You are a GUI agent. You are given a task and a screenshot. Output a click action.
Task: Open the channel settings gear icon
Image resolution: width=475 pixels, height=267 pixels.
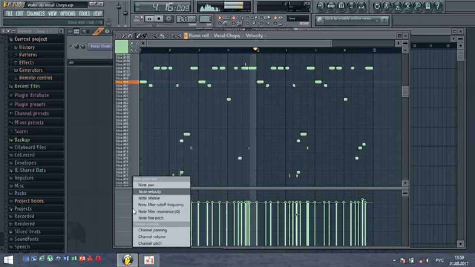pyautogui.click(x=107, y=32)
